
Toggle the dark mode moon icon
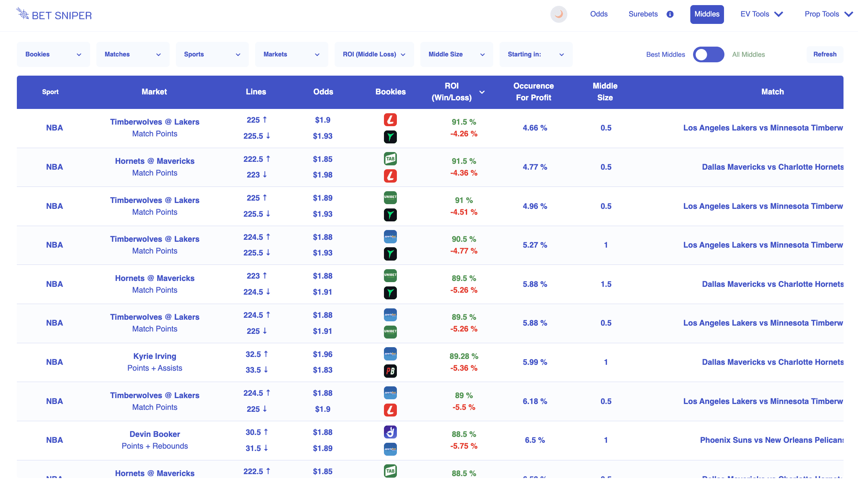click(559, 14)
